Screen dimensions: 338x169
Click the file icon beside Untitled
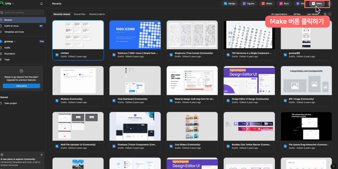[57, 55]
